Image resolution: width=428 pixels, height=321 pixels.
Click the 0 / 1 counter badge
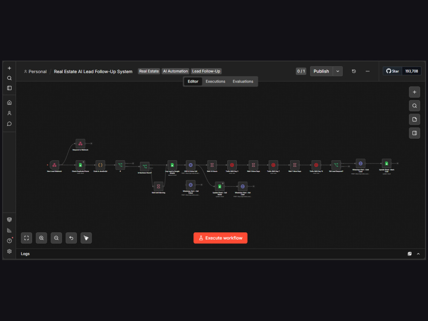(301, 71)
